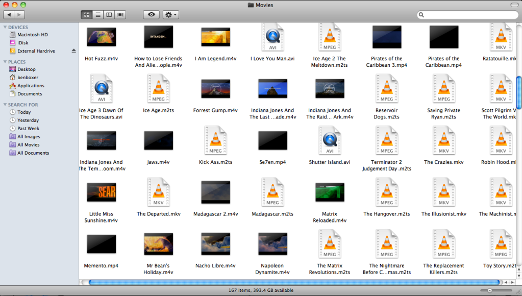Viewport: 522px width, 296px height.
Task: Click the Jaws.m4v file name
Action: (159, 162)
